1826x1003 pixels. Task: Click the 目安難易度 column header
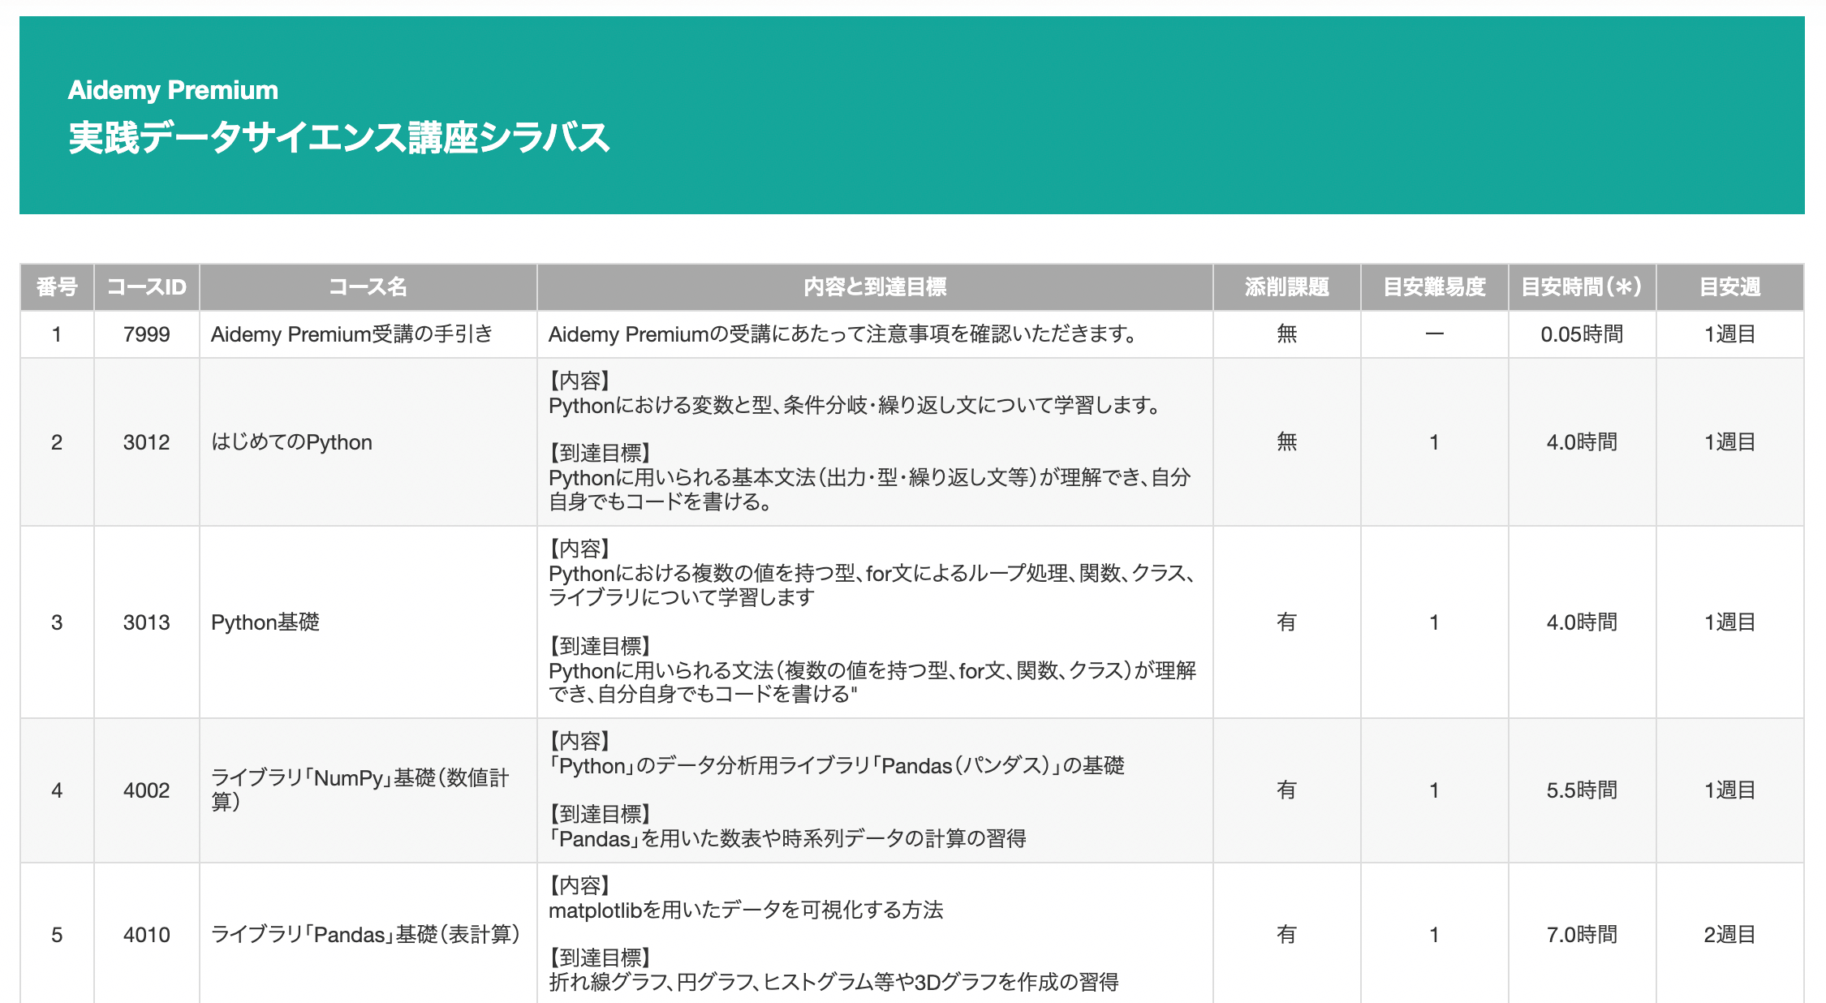click(1434, 287)
